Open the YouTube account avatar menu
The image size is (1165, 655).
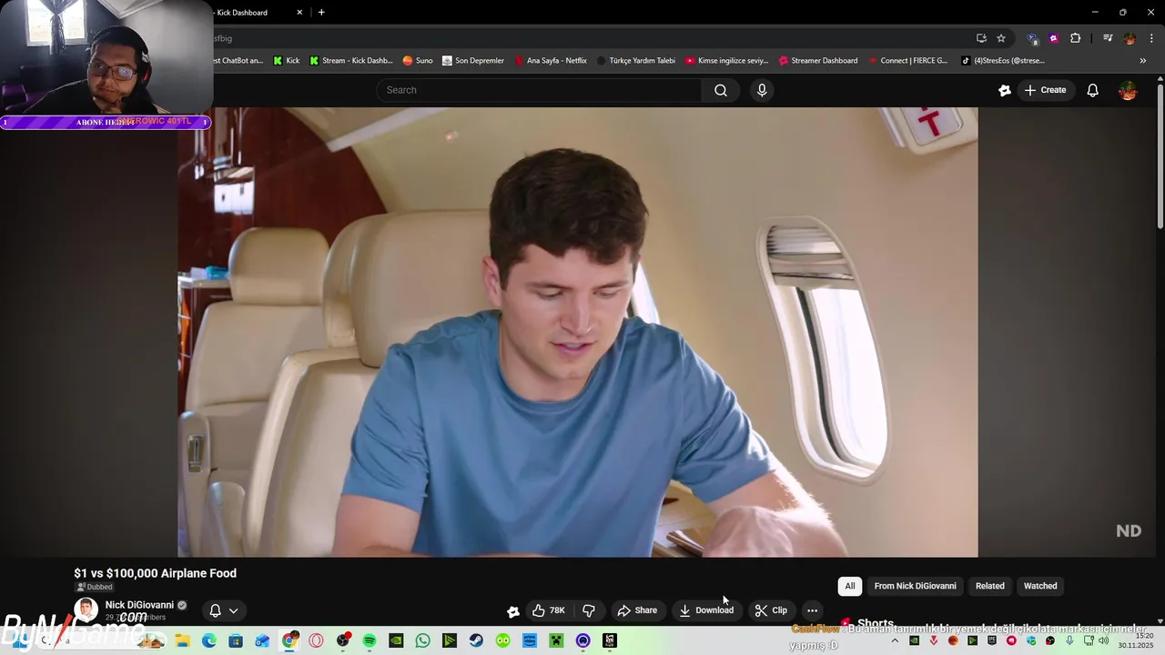coord(1128,90)
